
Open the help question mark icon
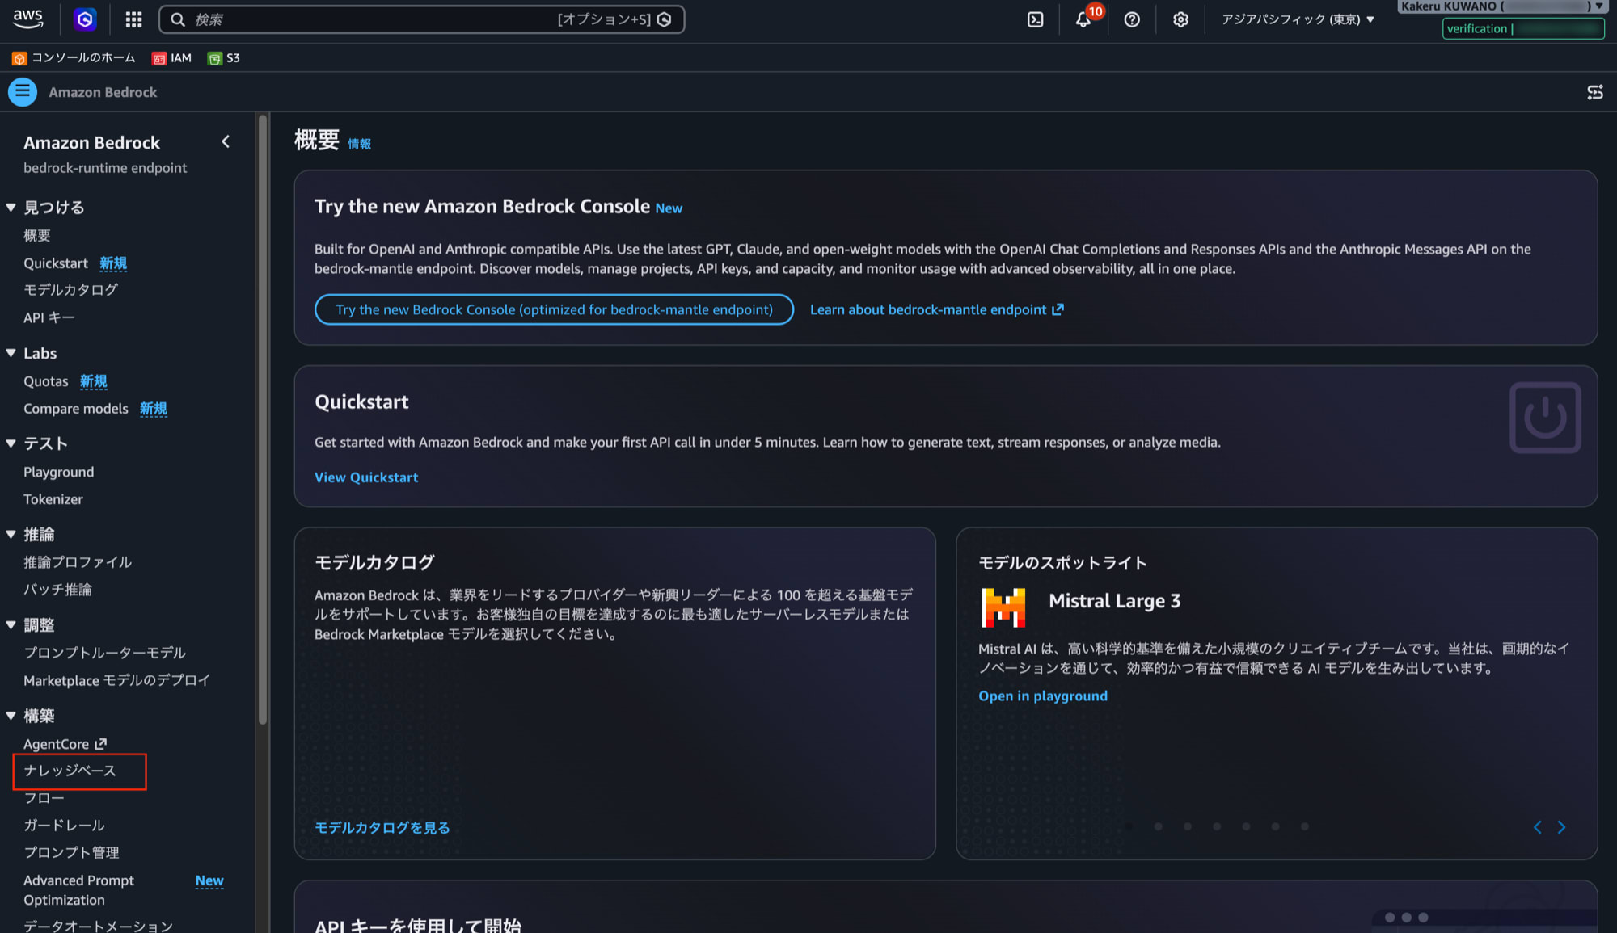pyautogui.click(x=1132, y=19)
